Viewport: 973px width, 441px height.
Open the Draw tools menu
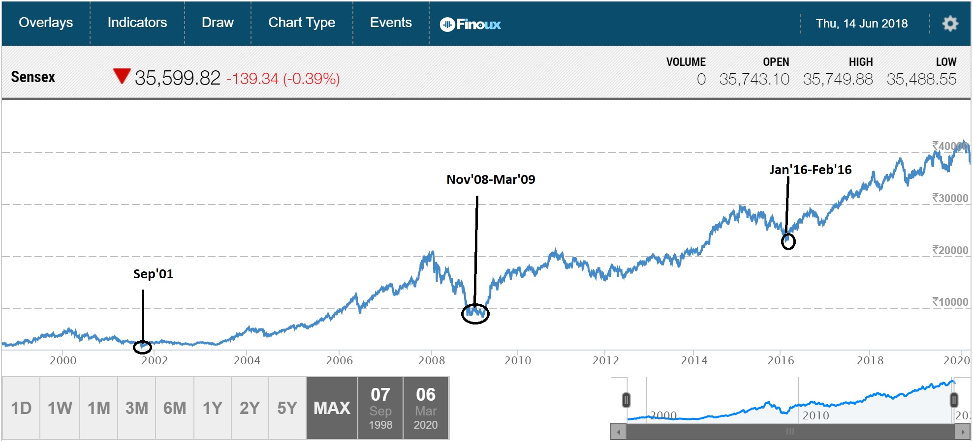tap(218, 23)
